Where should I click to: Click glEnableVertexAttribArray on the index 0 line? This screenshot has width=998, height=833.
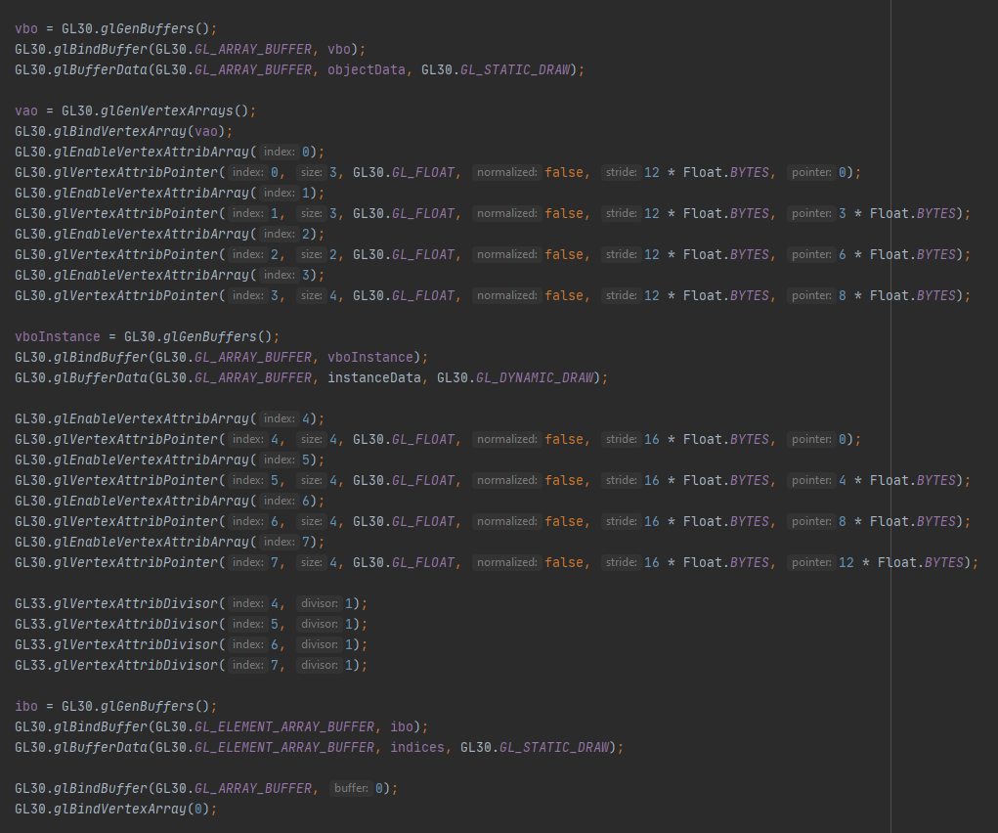pos(152,152)
